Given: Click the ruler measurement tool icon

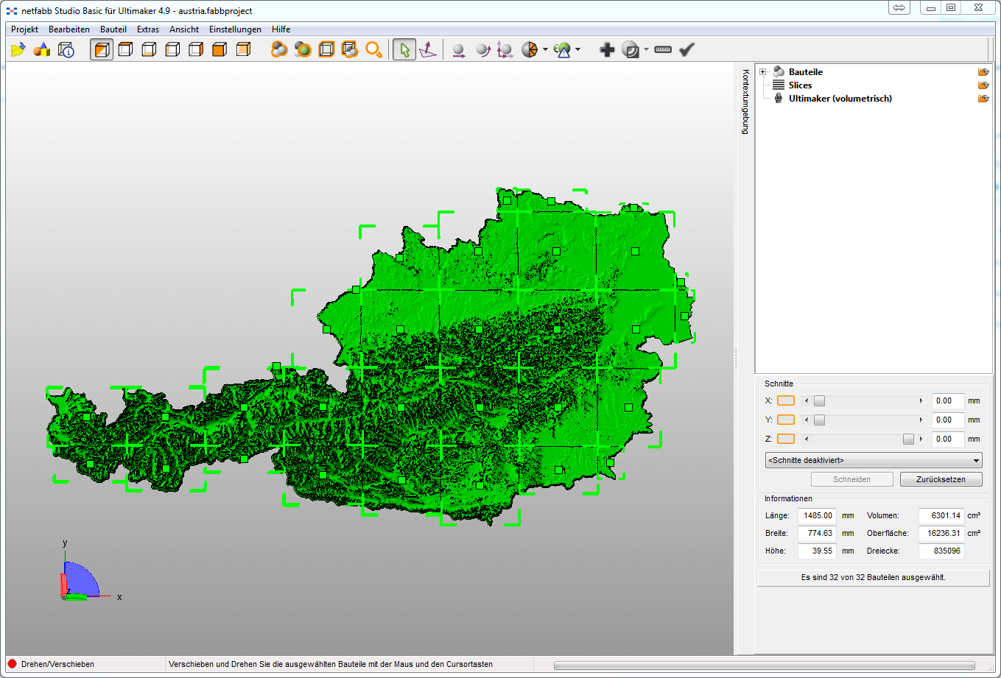Looking at the screenshot, I should [x=663, y=50].
